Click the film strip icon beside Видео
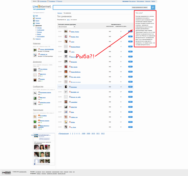 click(x=34, y=21)
